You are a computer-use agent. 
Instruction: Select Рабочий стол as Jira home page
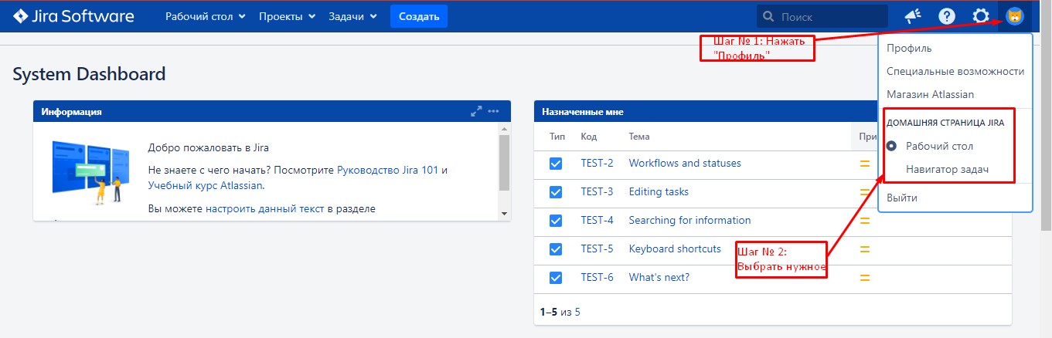[939, 146]
